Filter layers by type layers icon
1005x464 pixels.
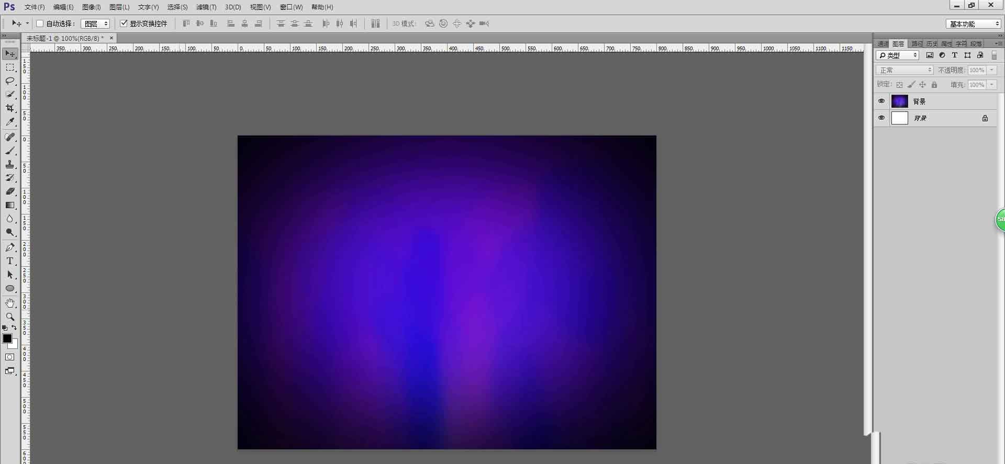pyautogui.click(x=955, y=55)
